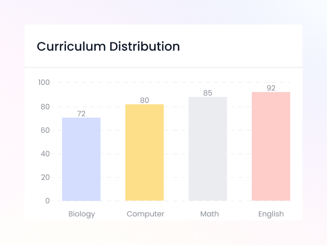The image size is (327, 245).
Task: Click the 80 value label above Computer bar
Action: [x=144, y=100]
